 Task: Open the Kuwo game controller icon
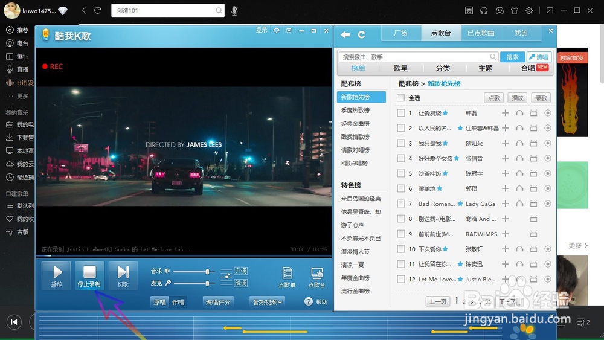(500, 11)
